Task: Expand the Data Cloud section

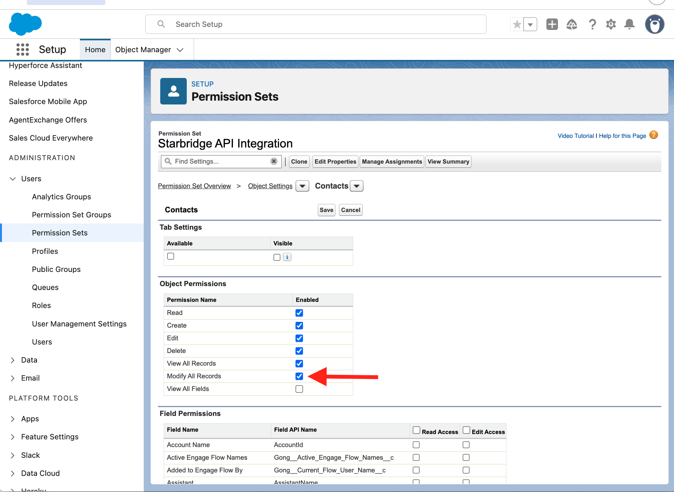Action: [13, 473]
